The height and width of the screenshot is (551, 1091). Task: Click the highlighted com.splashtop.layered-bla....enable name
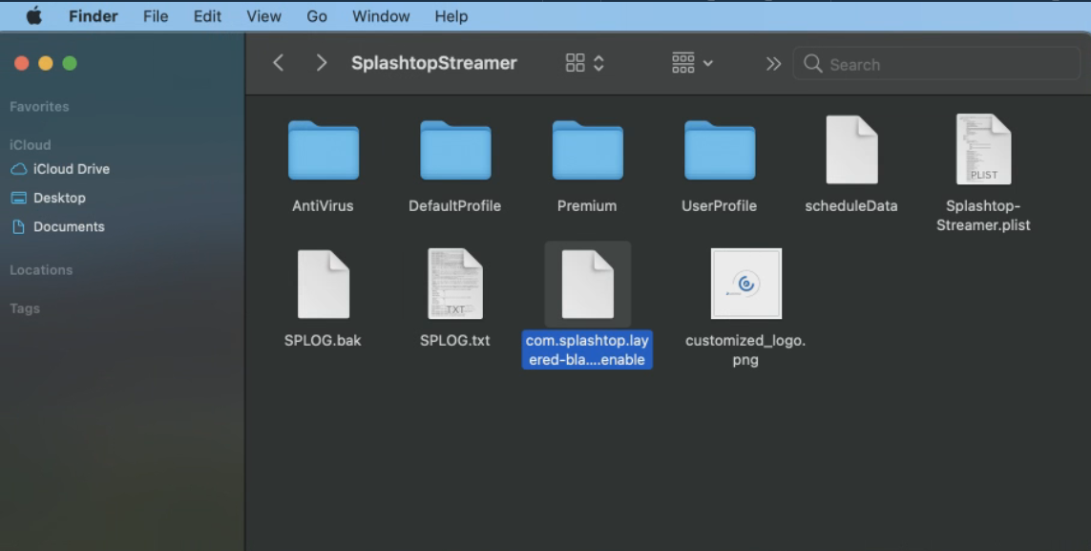coord(587,350)
